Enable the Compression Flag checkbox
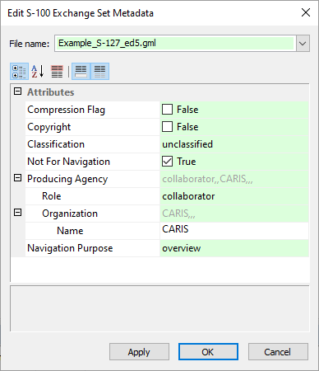The image size is (319, 371). tap(167, 110)
